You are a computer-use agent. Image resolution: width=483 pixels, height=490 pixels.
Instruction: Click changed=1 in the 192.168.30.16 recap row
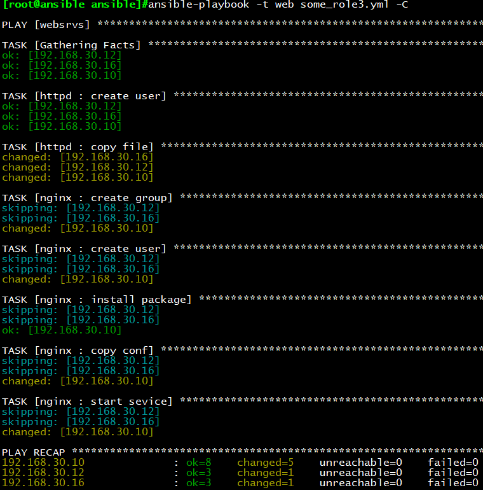pos(265,483)
